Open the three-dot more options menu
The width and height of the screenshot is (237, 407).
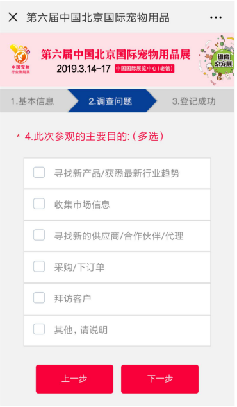pos(215,17)
